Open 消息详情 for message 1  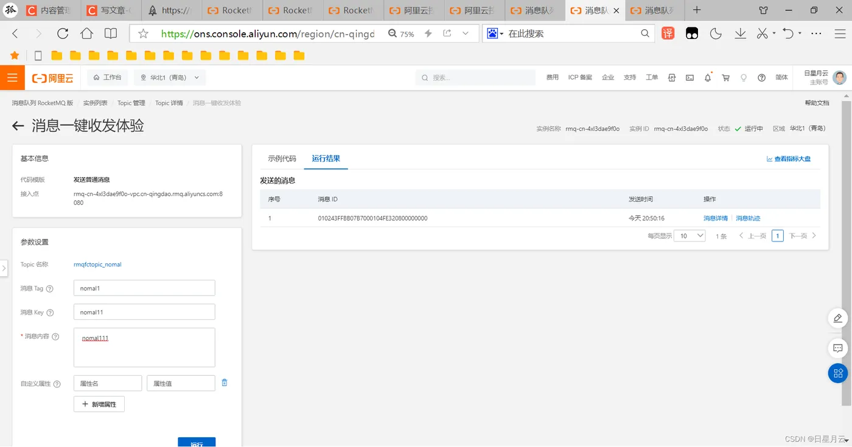coord(716,218)
